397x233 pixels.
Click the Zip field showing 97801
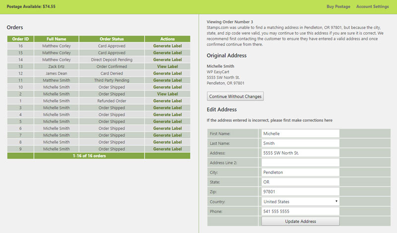pos(300,191)
